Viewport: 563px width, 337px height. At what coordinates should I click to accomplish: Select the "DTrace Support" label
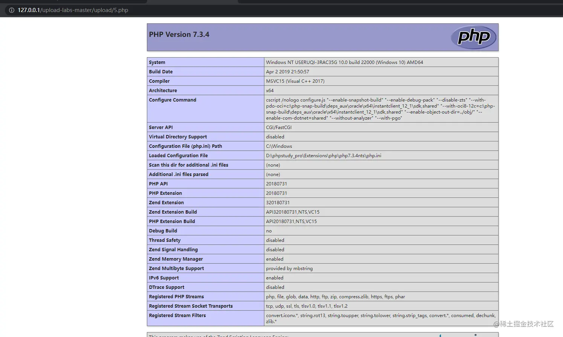[x=166, y=287]
